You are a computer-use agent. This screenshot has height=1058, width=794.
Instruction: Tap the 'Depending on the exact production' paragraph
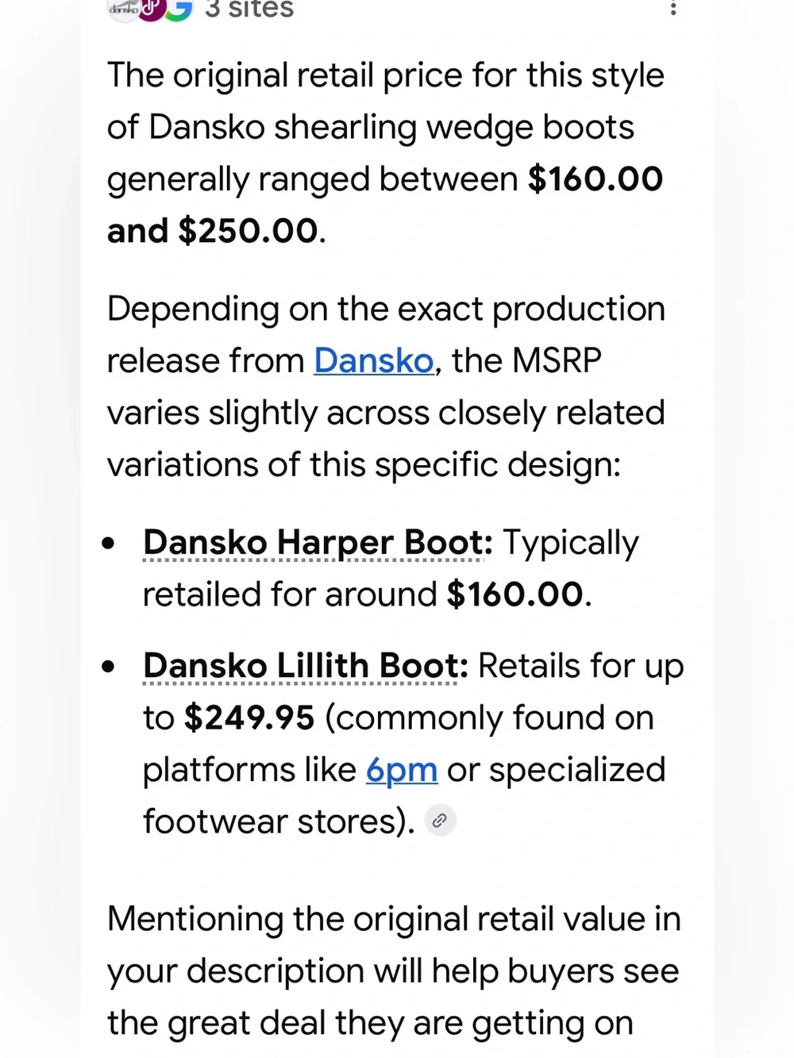coord(386,387)
